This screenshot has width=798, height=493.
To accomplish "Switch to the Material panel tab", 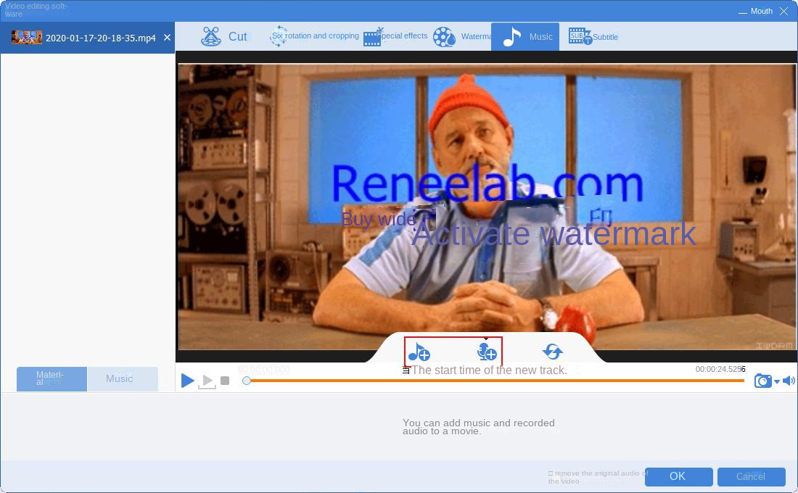I will tap(52, 379).
